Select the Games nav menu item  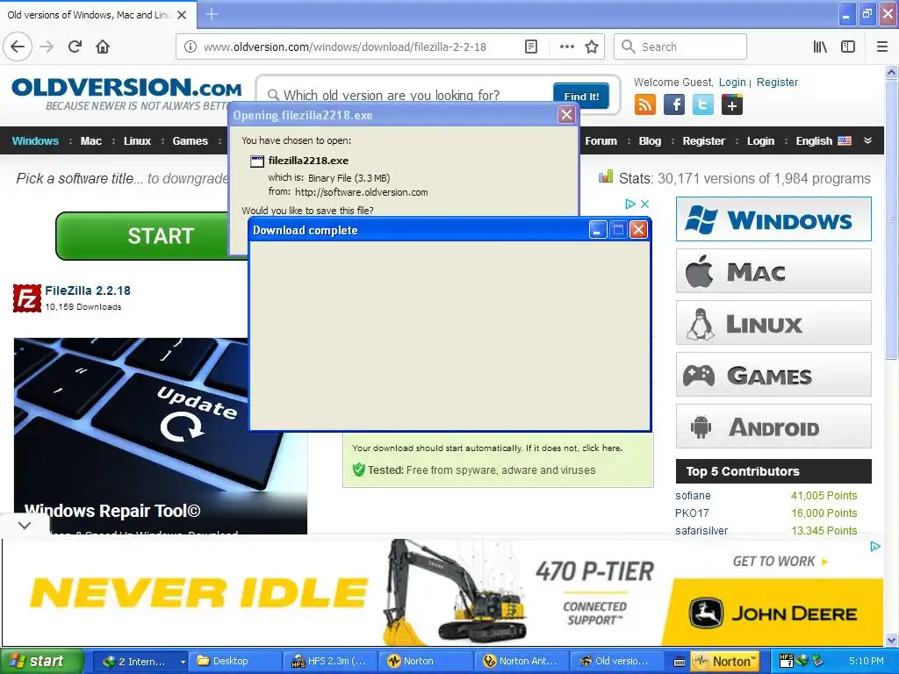[x=191, y=141]
